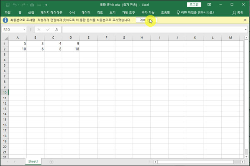Click the vertical scrollbar up arrow

tap(246, 38)
